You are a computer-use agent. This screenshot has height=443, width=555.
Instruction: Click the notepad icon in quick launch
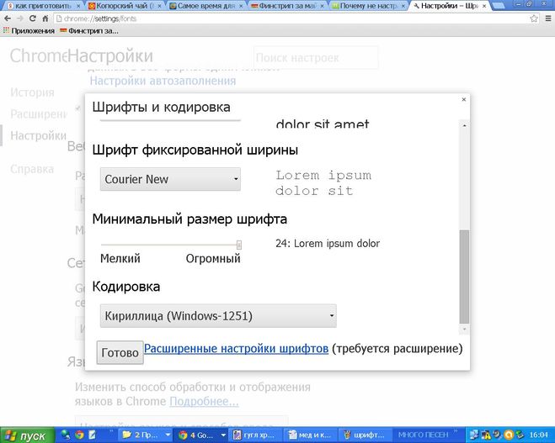coord(92,435)
